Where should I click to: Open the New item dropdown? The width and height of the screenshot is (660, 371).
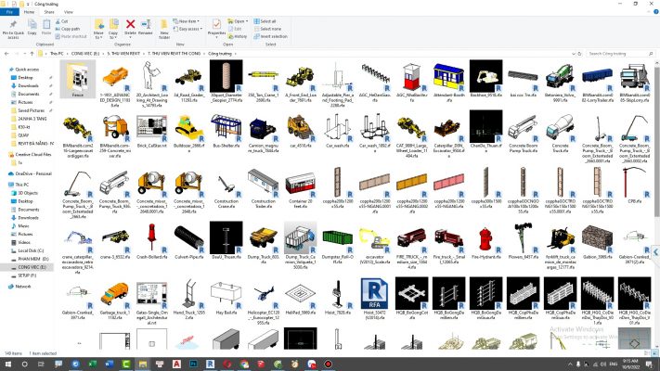[x=188, y=19]
